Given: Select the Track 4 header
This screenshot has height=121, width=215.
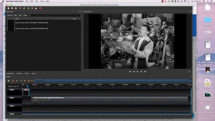Looking at the screenshot, I should (x=14, y=100).
